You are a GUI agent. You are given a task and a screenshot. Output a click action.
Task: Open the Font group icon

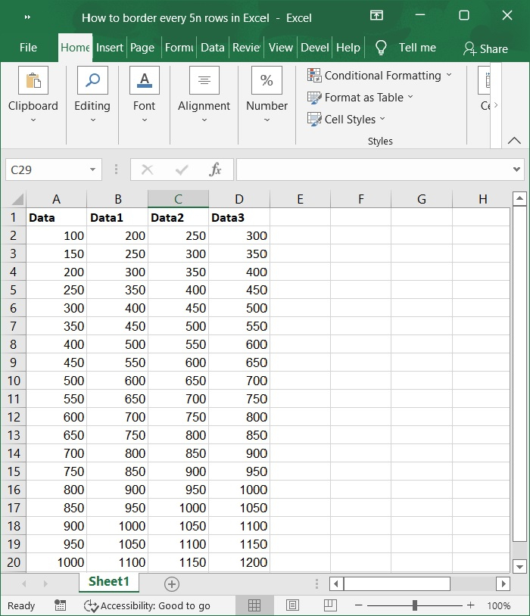coord(144,81)
